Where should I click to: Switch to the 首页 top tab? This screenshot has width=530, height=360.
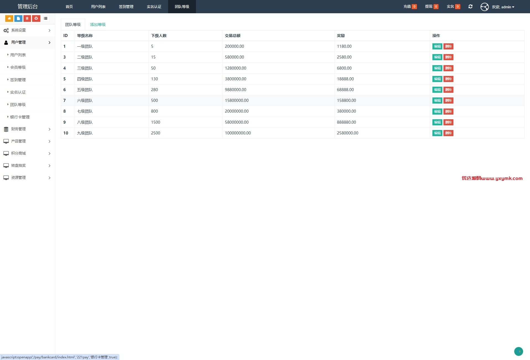pos(69,7)
